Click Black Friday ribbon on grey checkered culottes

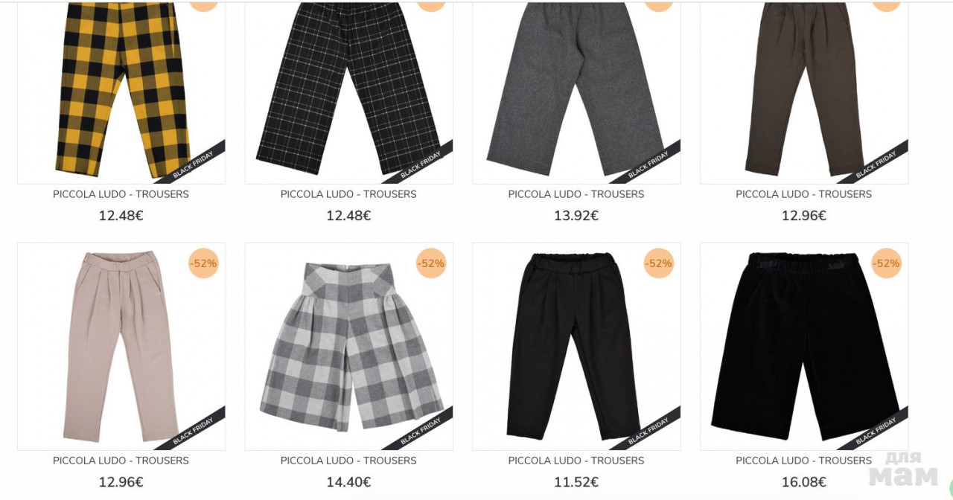[421, 431]
